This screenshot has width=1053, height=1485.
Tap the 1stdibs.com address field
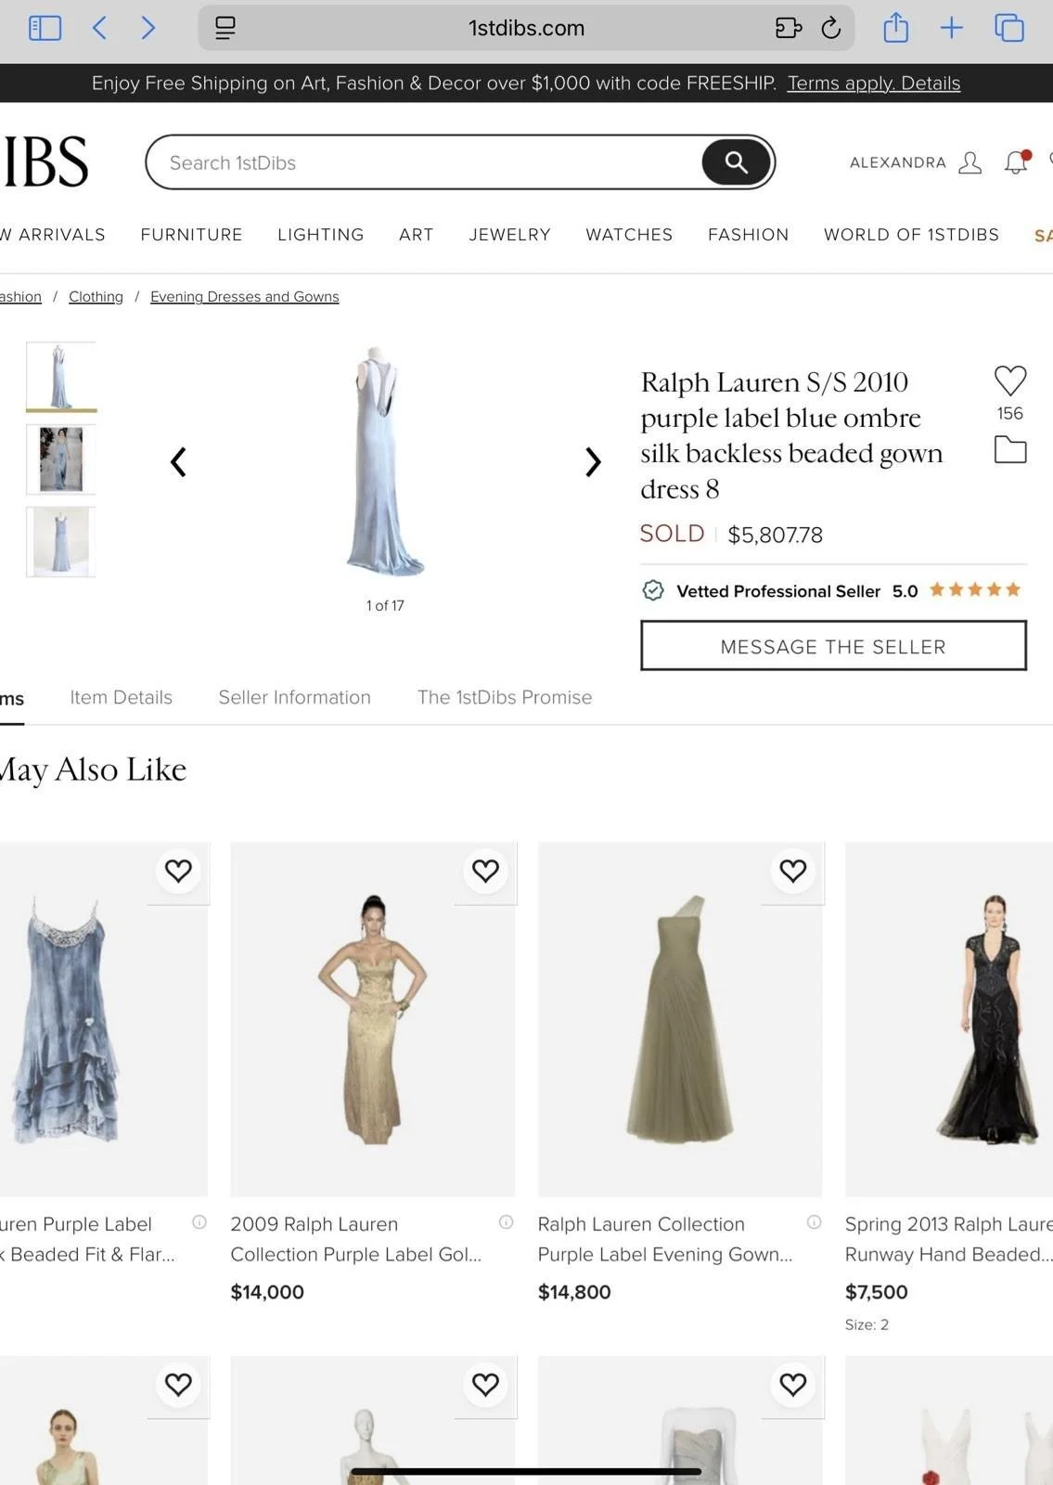coord(526,28)
